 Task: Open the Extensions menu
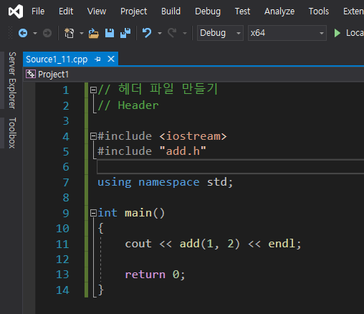tap(353, 11)
